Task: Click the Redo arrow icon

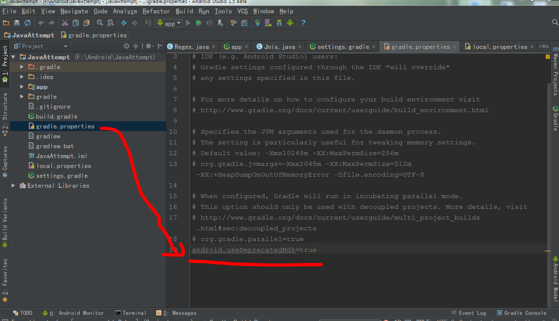Action: tap(52, 23)
